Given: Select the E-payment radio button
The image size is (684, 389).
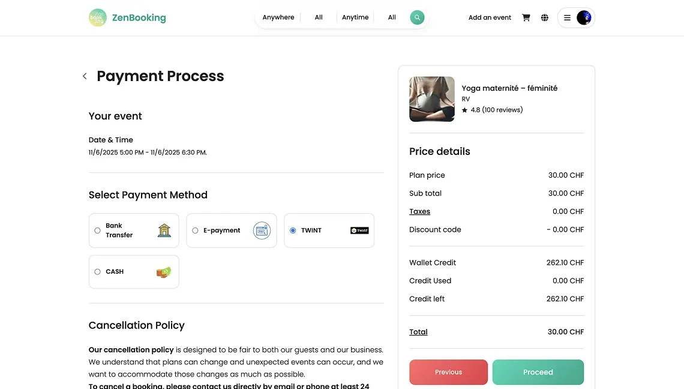Looking at the screenshot, I should [x=195, y=231].
